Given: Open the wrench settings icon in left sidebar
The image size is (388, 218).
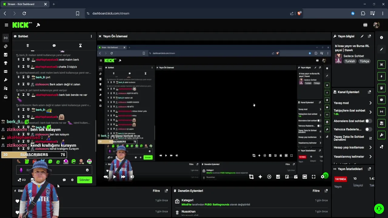Looking at the screenshot, I should tap(5, 80).
